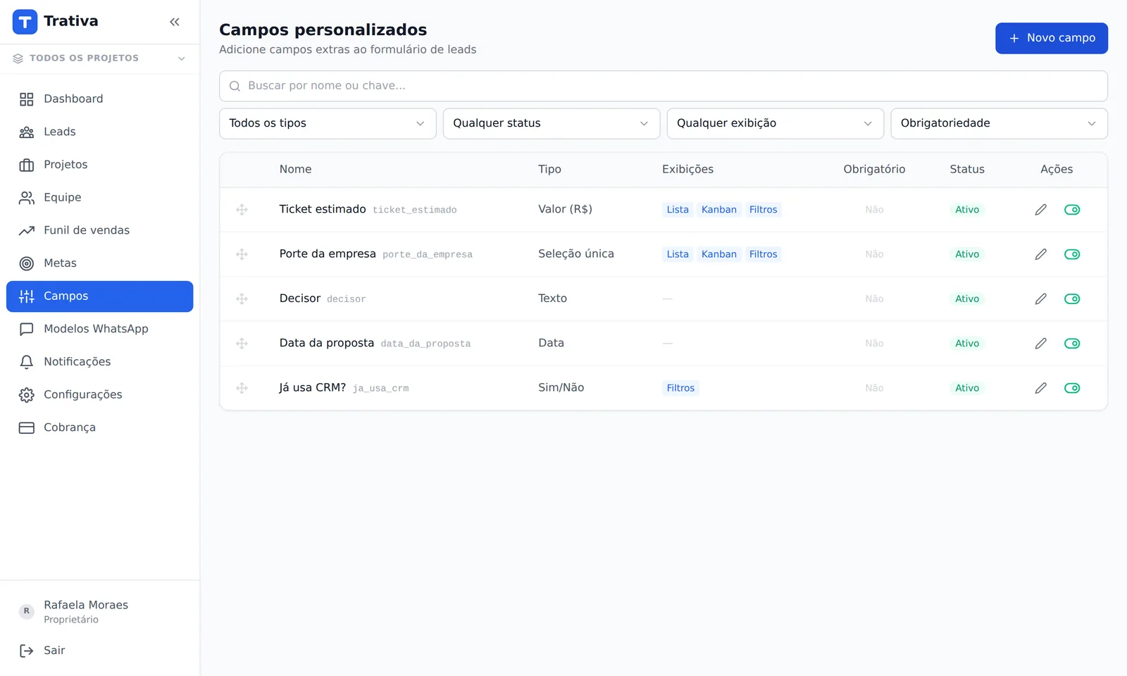Click Ativo status badge of Decisor row
The width and height of the screenshot is (1127, 676).
tap(967, 299)
